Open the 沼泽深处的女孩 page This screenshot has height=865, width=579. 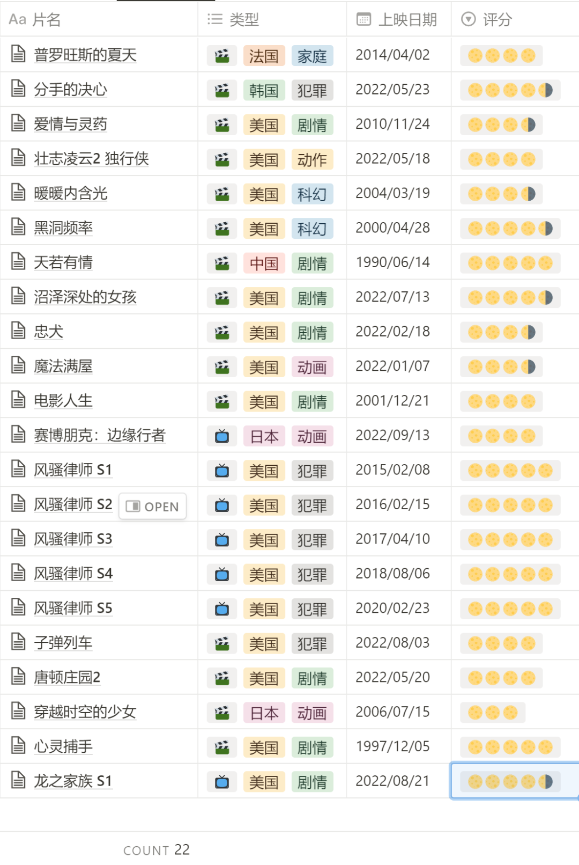click(x=85, y=297)
